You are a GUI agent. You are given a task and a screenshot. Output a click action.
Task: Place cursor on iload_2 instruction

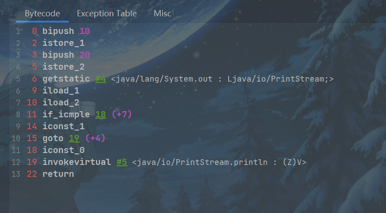click(x=60, y=103)
